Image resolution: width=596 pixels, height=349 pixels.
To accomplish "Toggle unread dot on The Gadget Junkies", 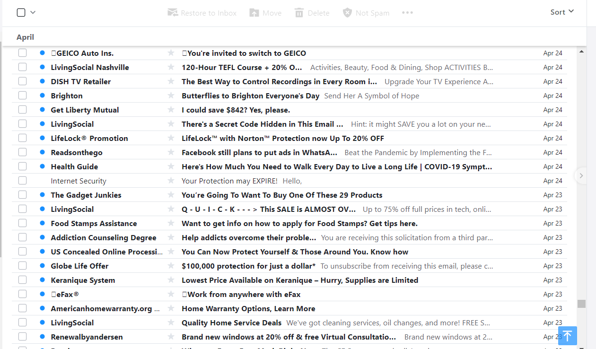I will 42,195.
